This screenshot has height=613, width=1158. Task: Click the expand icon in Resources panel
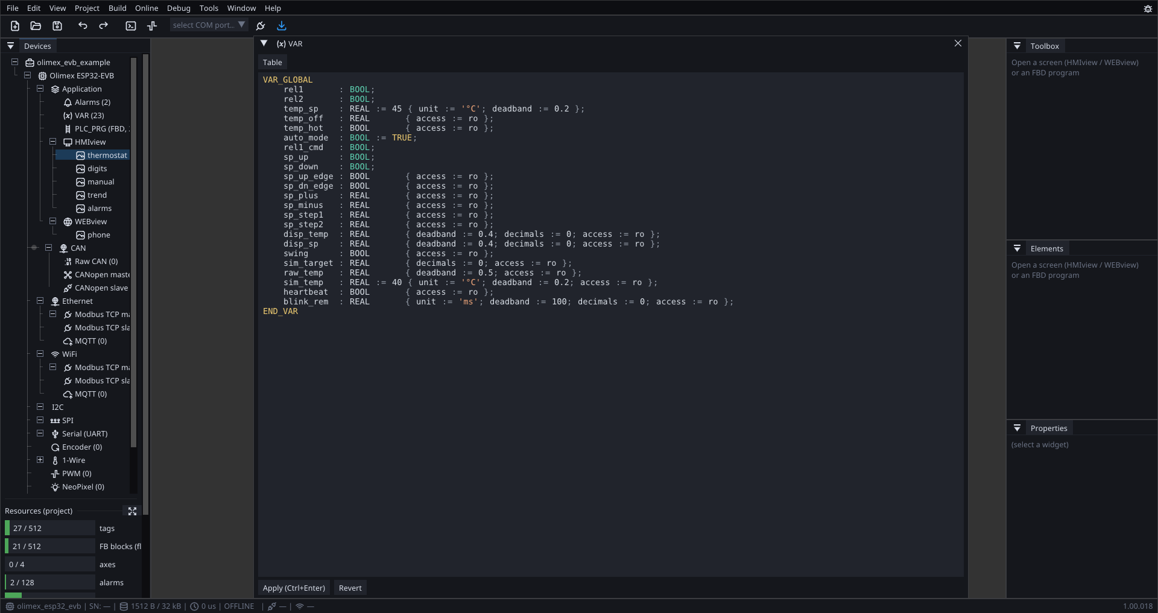(132, 511)
